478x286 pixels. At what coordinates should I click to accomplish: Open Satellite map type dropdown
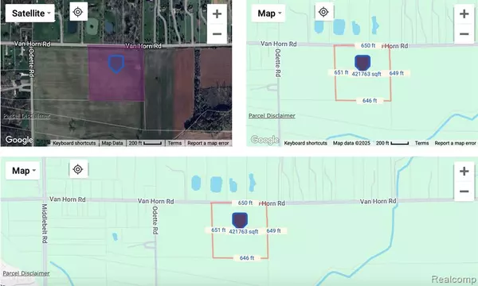tap(30, 14)
